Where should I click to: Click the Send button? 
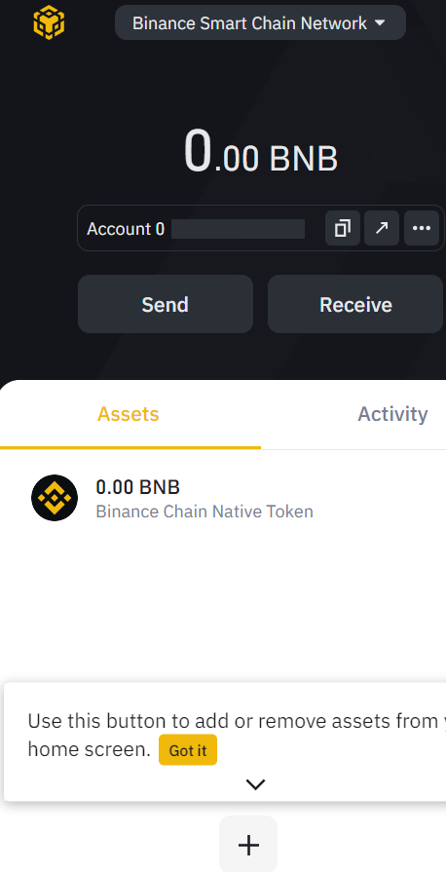click(x=166, y=304)
